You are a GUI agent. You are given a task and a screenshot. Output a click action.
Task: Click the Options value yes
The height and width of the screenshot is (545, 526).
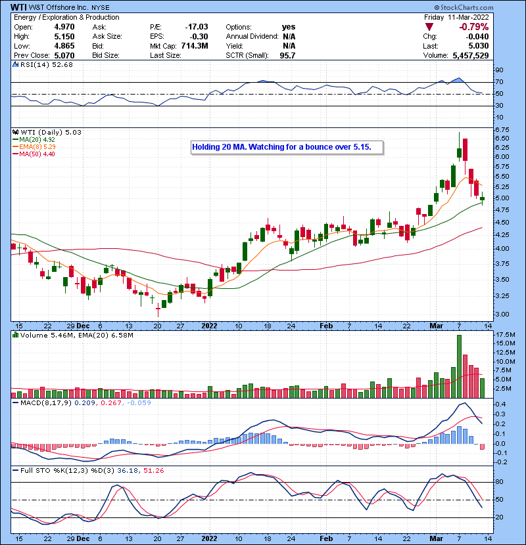pyautogui.click(x=289, y=27)
